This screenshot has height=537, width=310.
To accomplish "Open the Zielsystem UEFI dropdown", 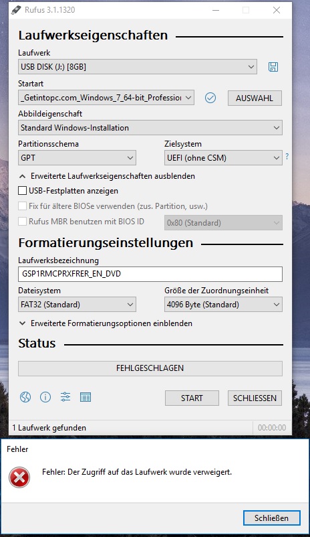I will tap(223, 158).
